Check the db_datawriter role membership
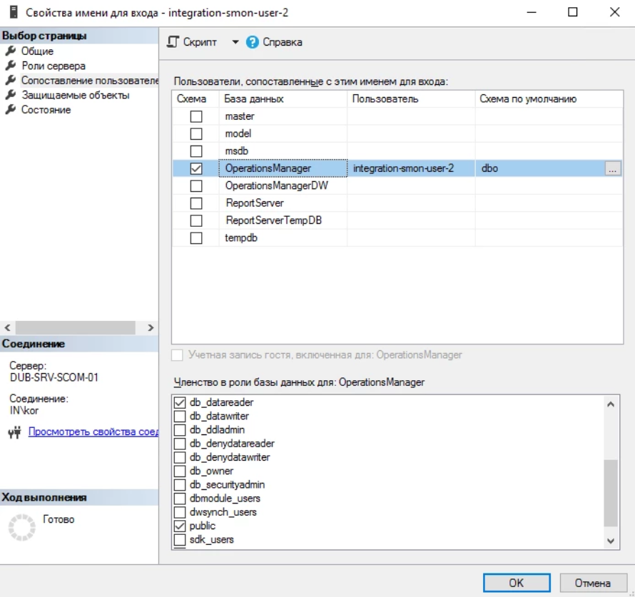Image resolution: width=635 pixels, height=597 pixels. click(x=180, y=417)
